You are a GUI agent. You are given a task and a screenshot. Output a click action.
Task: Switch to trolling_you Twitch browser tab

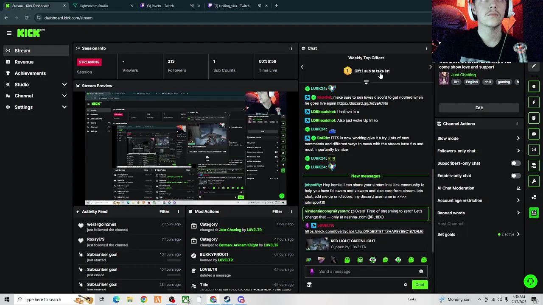pyautogui.click(x=238, y=6)
